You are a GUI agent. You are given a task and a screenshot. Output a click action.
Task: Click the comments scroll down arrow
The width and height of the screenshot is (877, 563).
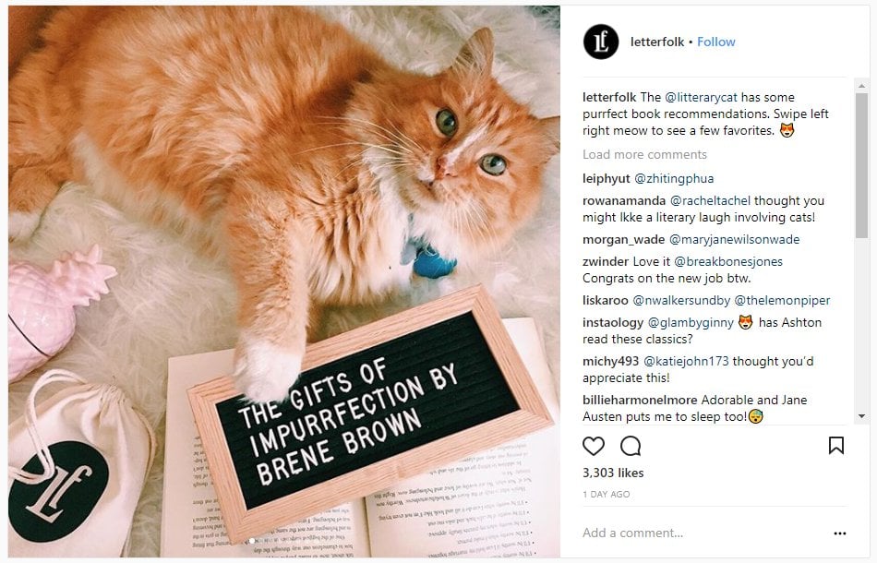point(861,416)
